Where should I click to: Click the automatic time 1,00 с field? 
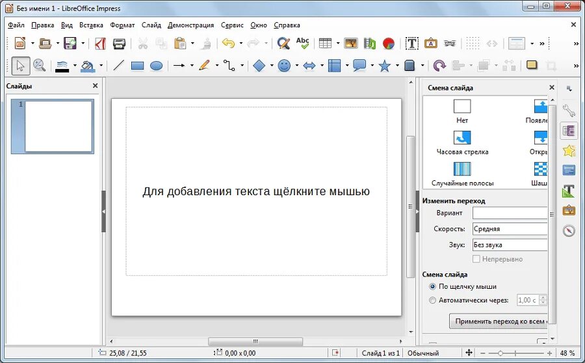click(x=528, y=301)
